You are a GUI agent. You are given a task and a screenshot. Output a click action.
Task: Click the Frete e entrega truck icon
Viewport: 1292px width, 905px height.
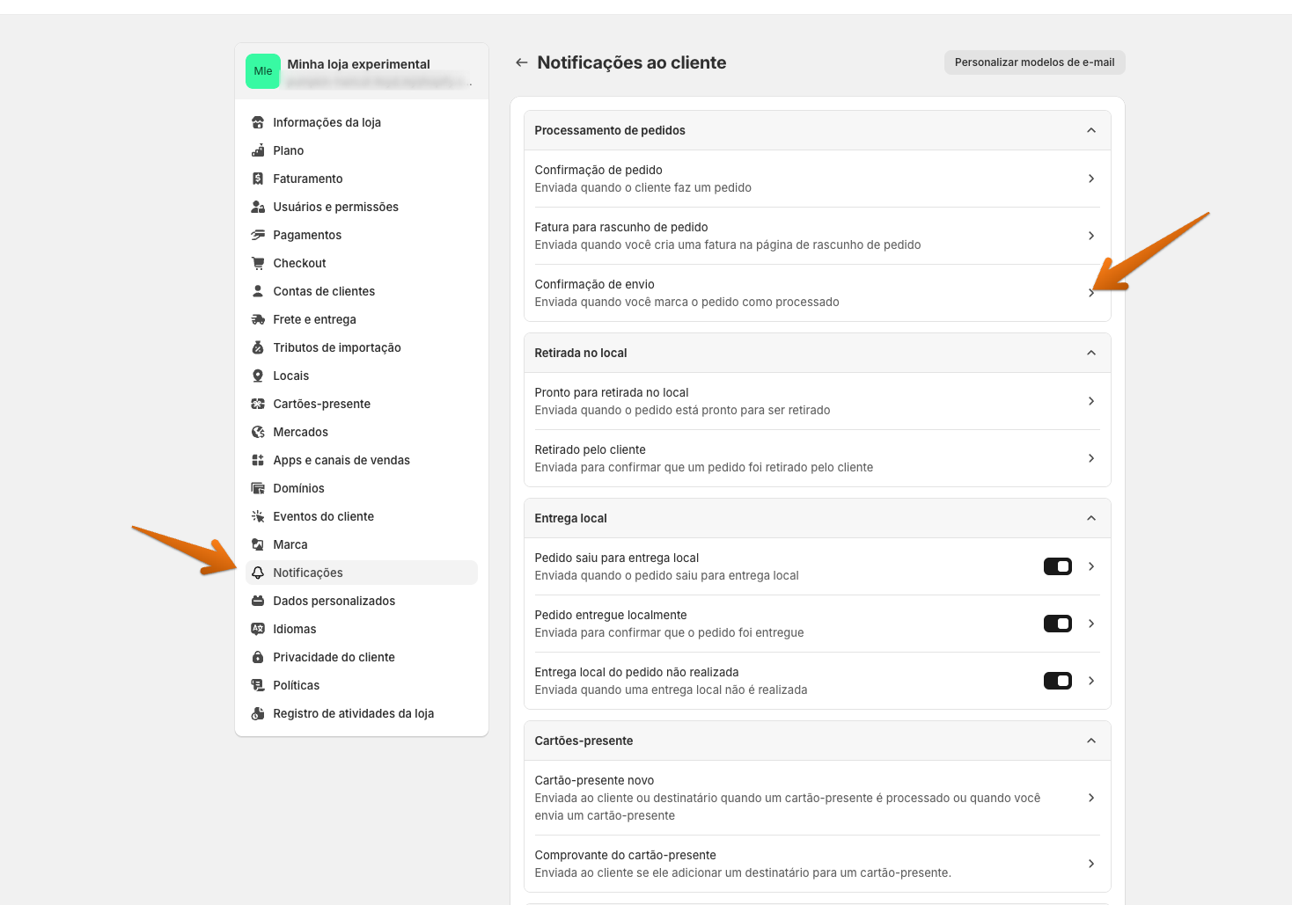click(x=258, y=319)
